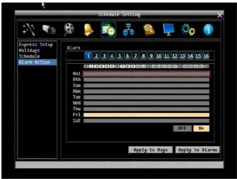Select alarm number 9

coord(151,56)
